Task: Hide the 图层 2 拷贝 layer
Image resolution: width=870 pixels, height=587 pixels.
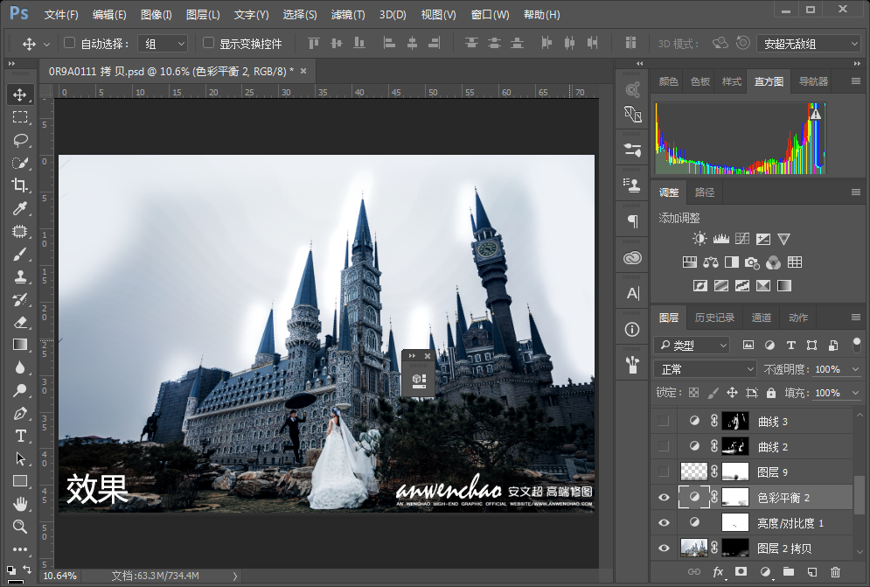Action: (664, 549)
